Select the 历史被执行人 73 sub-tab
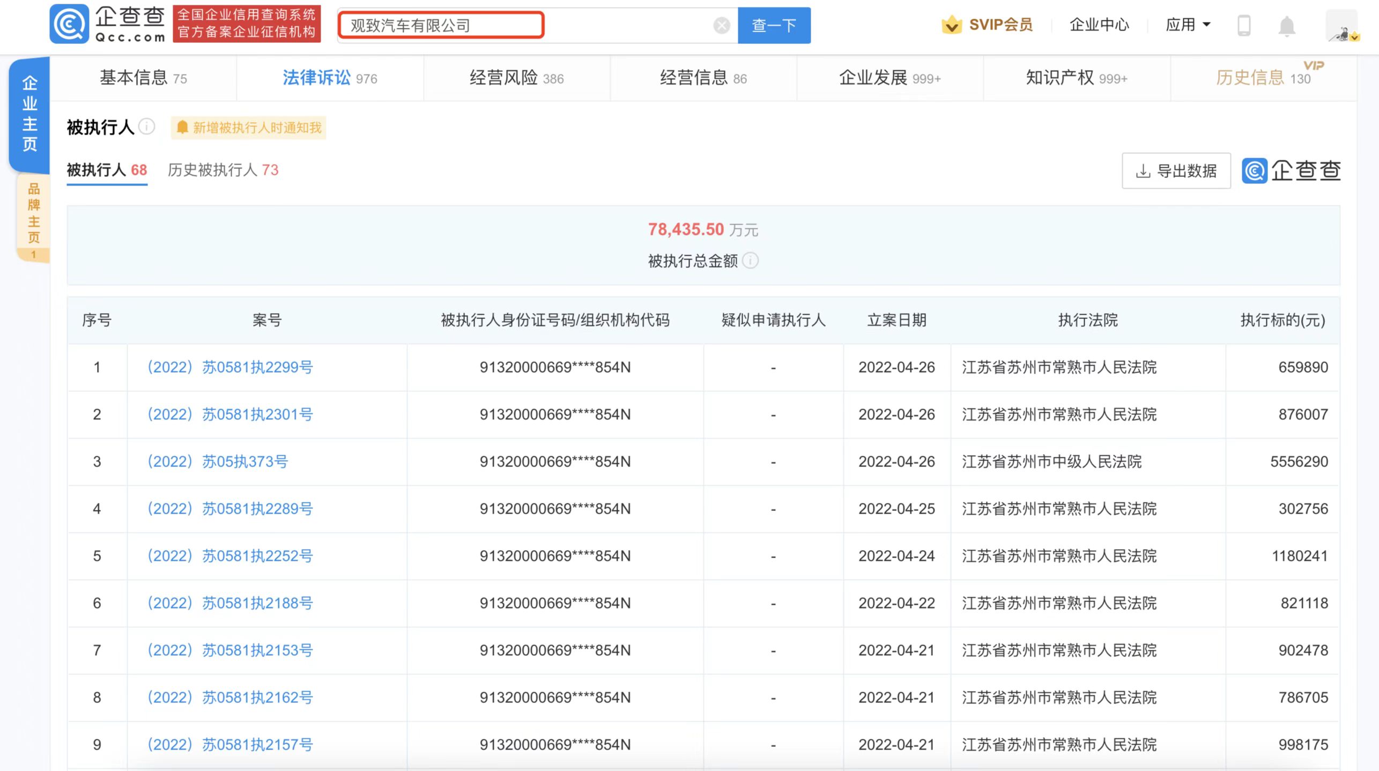The width and height of the screenshot is (1379, 771). point(223,170)
